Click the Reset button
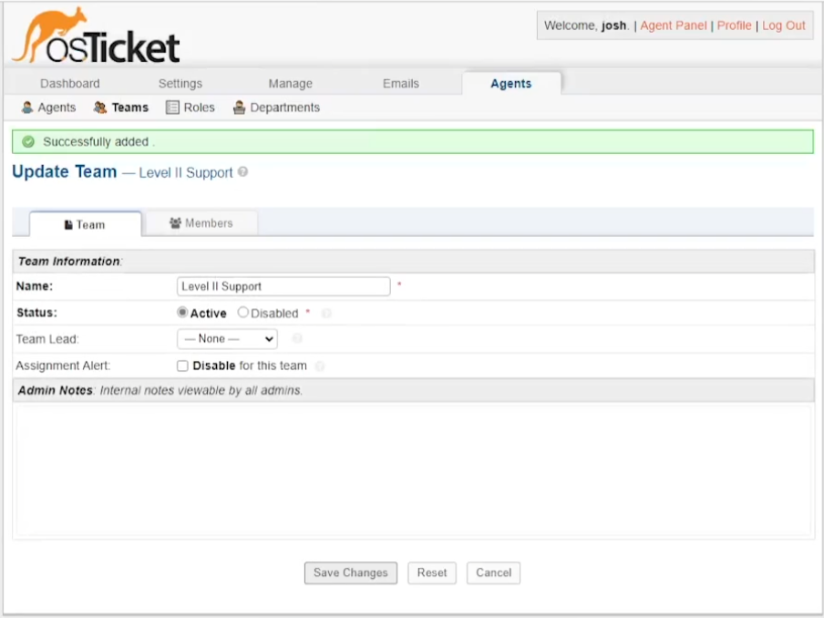This screenshot has height=618, width=824. pyautogui.click(x=431, y=573)
